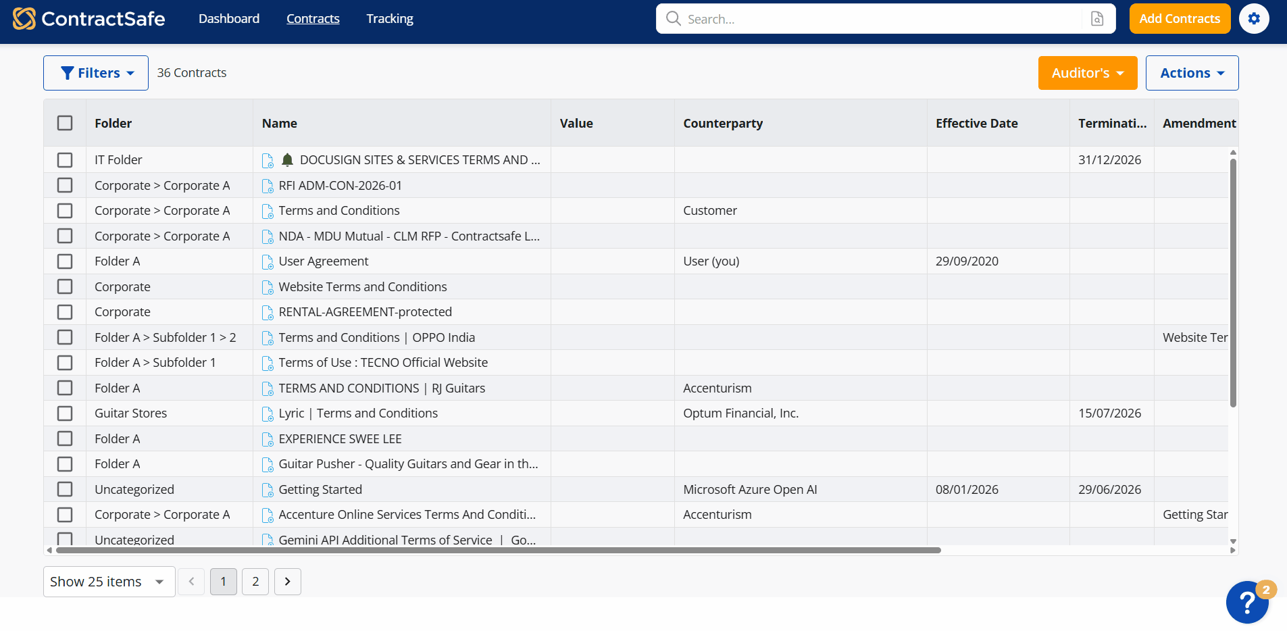The height and width of the screenshot is (631, 1287).
Task: Check the IT Folder row checkbox
Action: (x=65, y=160)
